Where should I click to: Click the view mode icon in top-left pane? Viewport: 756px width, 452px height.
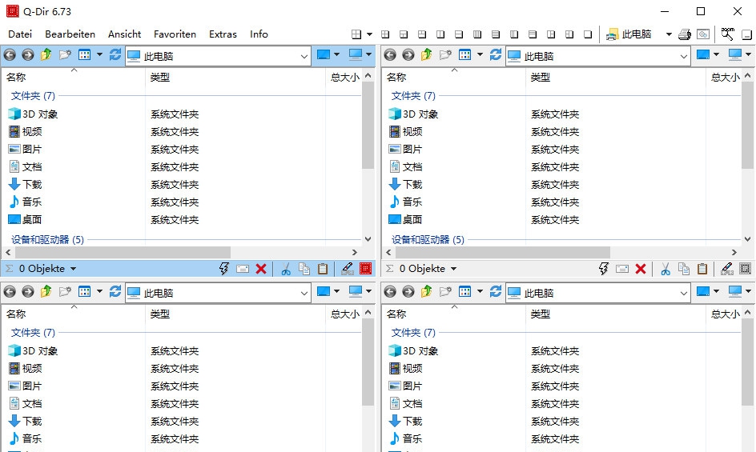pos(84,54)
